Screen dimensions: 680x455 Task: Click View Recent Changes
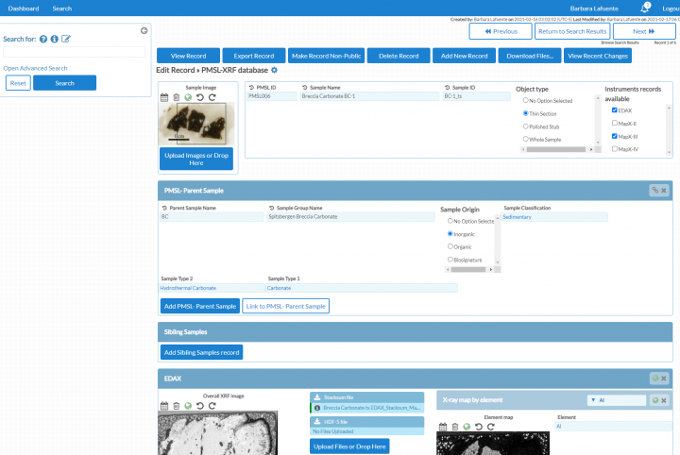pos(598,56)
